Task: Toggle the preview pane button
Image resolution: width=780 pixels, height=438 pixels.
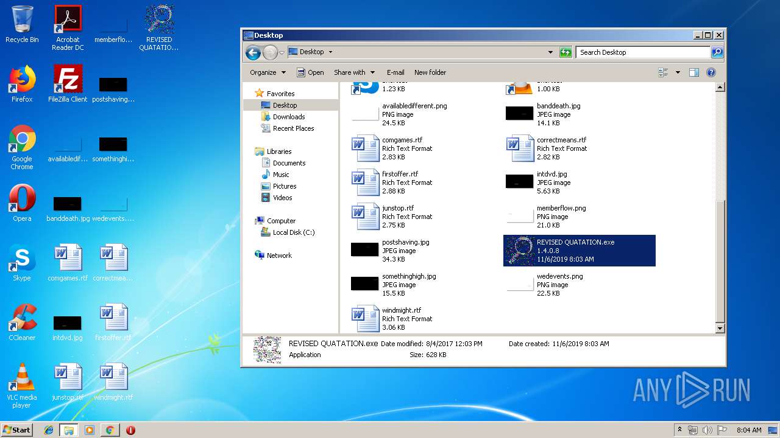Action: click(x=693, y=72)
